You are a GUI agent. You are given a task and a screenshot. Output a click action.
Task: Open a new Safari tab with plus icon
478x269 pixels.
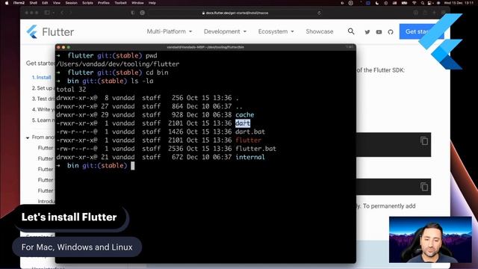tap(434, 13)
